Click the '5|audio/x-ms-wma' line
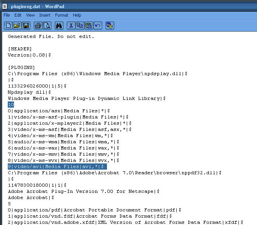Image resolution: width=257 pixels, height=225 pixels. (64, 142)
